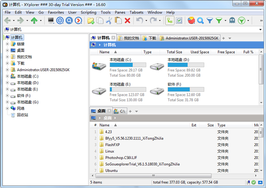
Task: Toggle checkbox selection mode button
Action: pyautogui.click(x=179, y=20)
